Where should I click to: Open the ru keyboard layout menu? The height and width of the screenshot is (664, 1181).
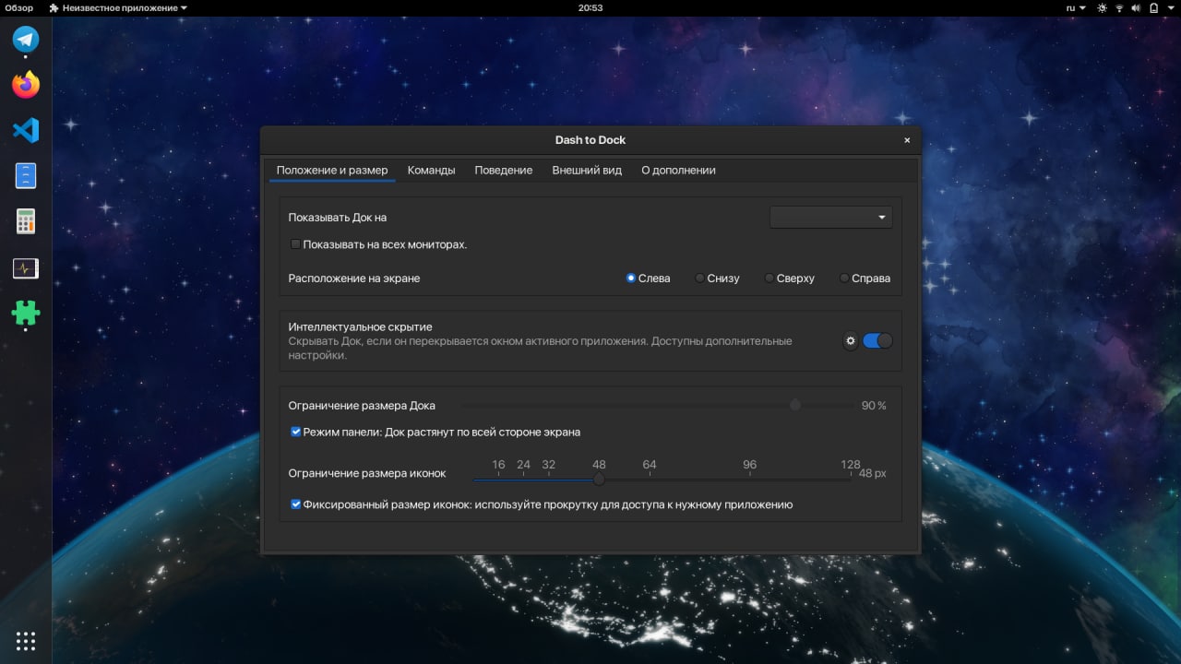(1075, 7)
